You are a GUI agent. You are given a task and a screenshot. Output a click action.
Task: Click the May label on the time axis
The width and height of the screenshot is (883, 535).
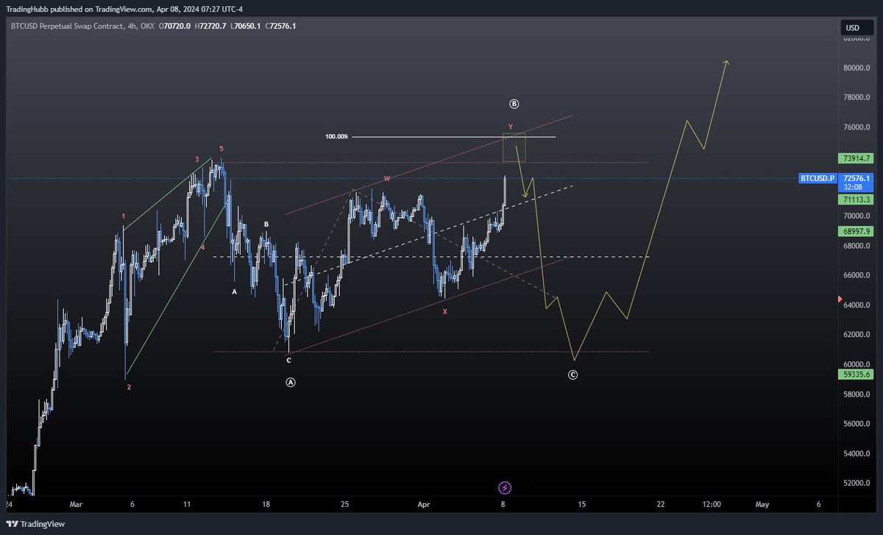point(762,504)
